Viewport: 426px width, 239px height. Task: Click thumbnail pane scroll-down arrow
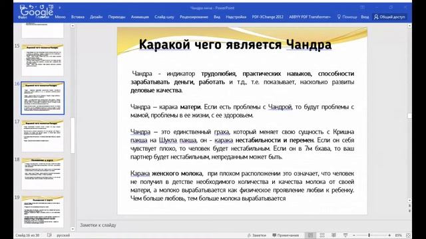click(x=73, y=229)
